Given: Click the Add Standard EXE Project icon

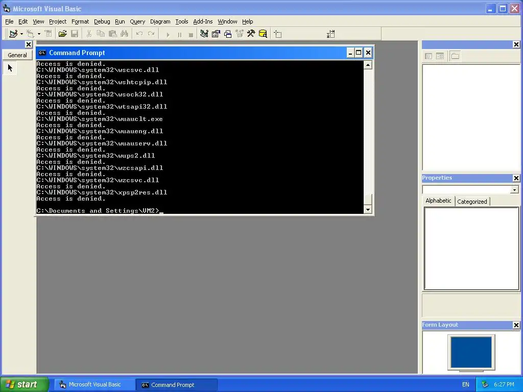Looking at the screenshot, I should click(x=13, y=34).
